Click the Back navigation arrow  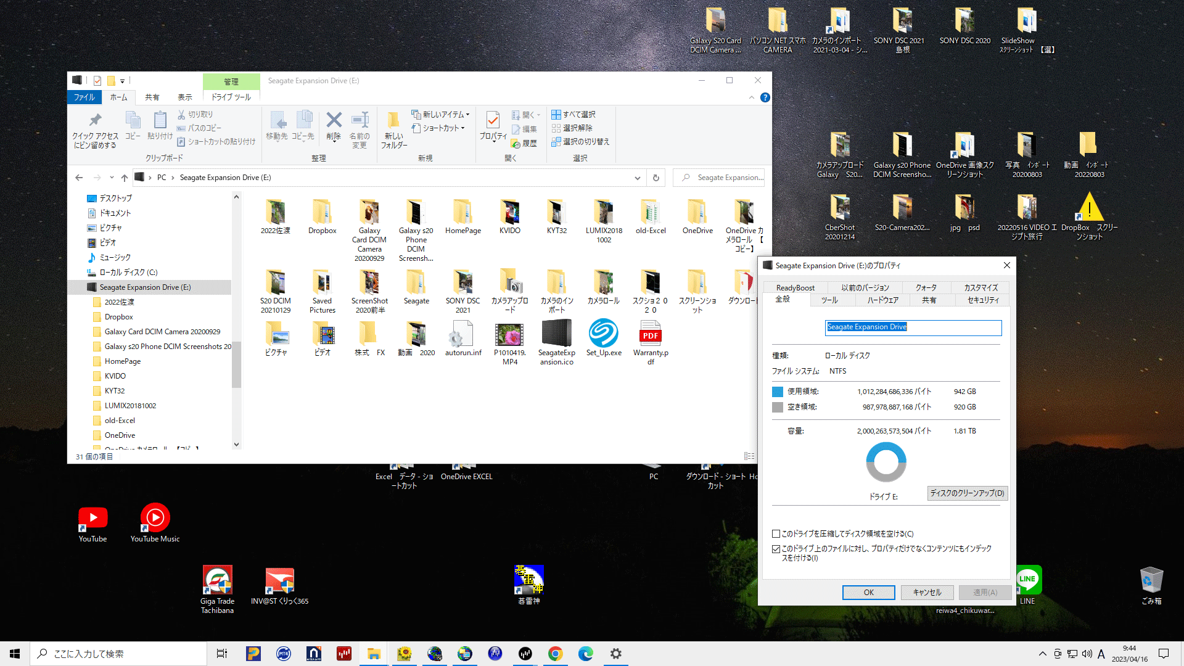(x=79, y=178)
